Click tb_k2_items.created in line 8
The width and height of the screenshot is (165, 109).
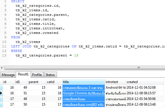coord(37,33)
